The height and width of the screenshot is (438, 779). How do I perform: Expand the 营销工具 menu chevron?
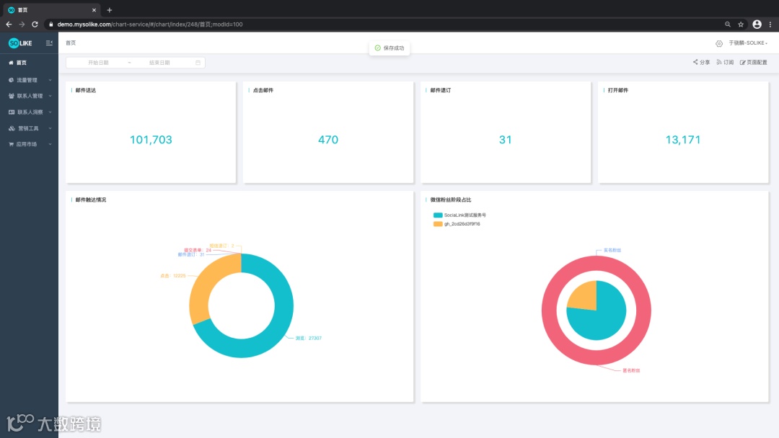[x=50, y=128]
